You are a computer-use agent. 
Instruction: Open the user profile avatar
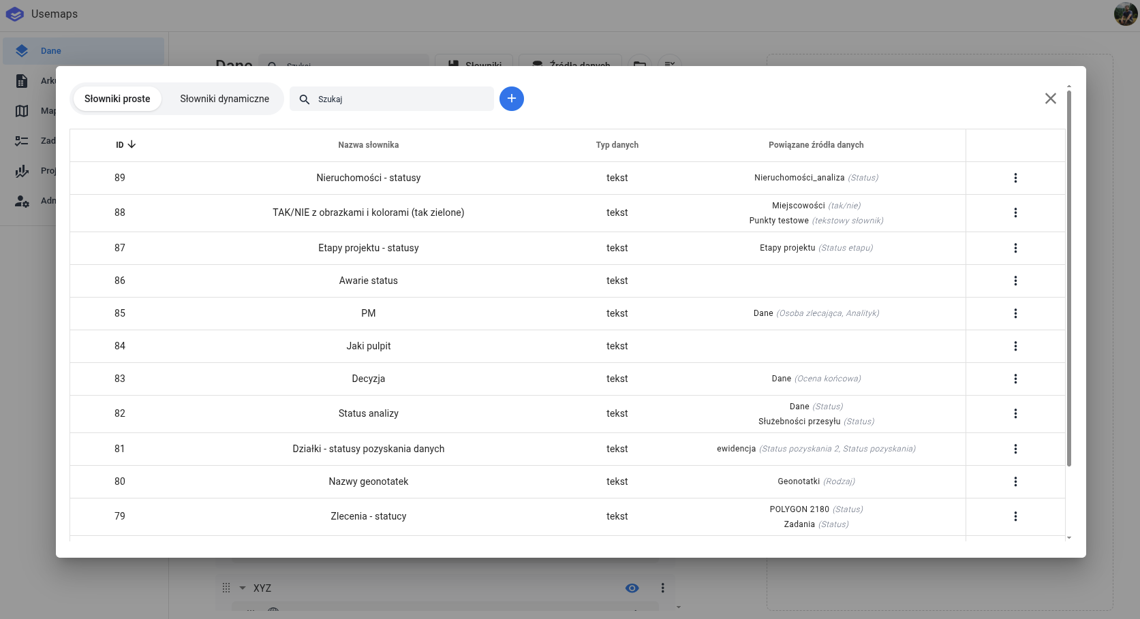click(x=1125, y=14)
